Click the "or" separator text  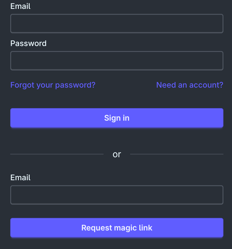coord(117,154)
